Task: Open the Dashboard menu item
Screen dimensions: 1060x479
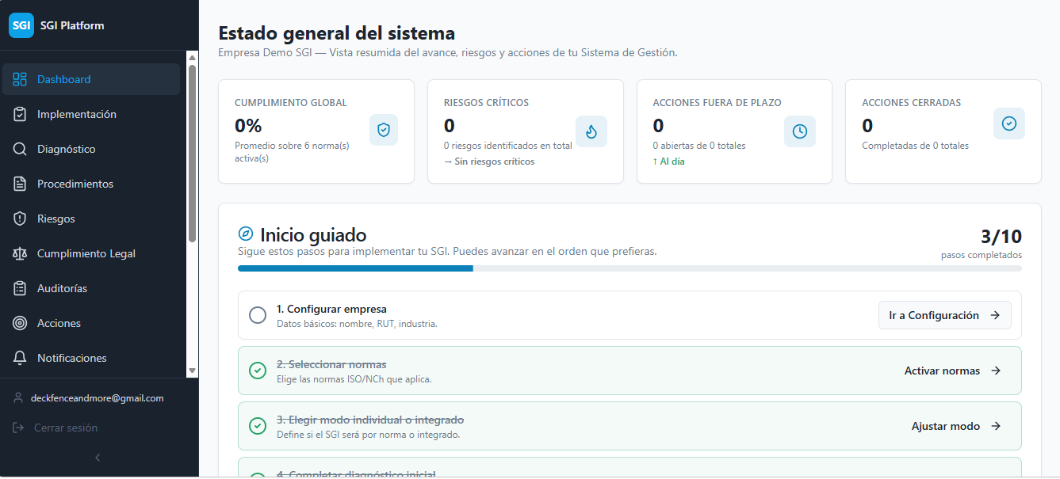Action: (x=91, y=79)
